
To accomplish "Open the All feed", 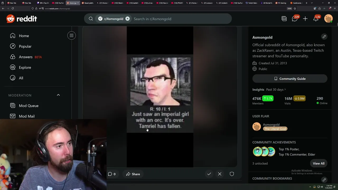I will 21,78.
